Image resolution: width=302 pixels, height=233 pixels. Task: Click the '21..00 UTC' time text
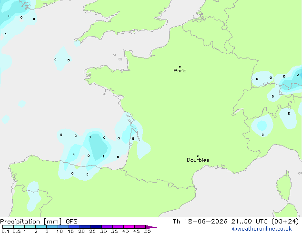pos(249,222)
